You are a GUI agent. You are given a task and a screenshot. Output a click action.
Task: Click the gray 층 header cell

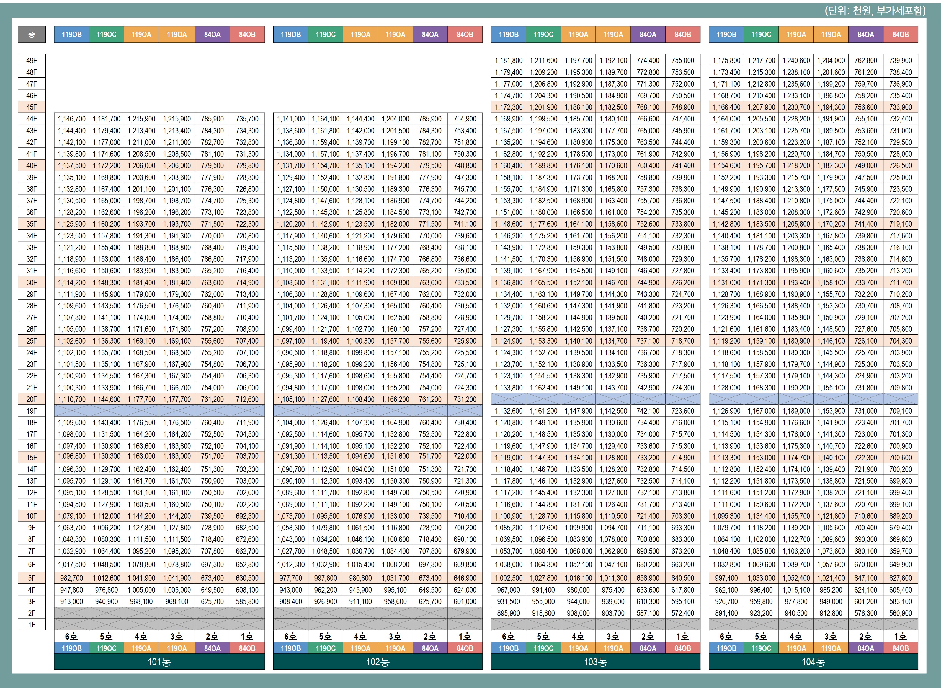(x=32, y=35)
